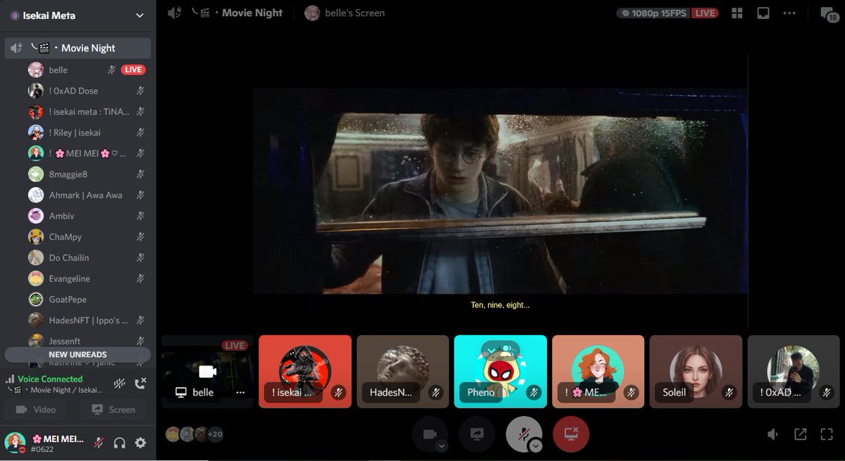Toggle noise suppression icon in voice panel

120,384
